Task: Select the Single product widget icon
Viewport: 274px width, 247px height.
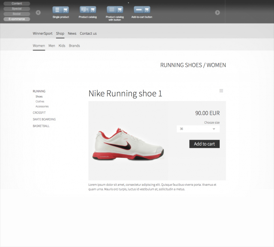Action: 61,10
